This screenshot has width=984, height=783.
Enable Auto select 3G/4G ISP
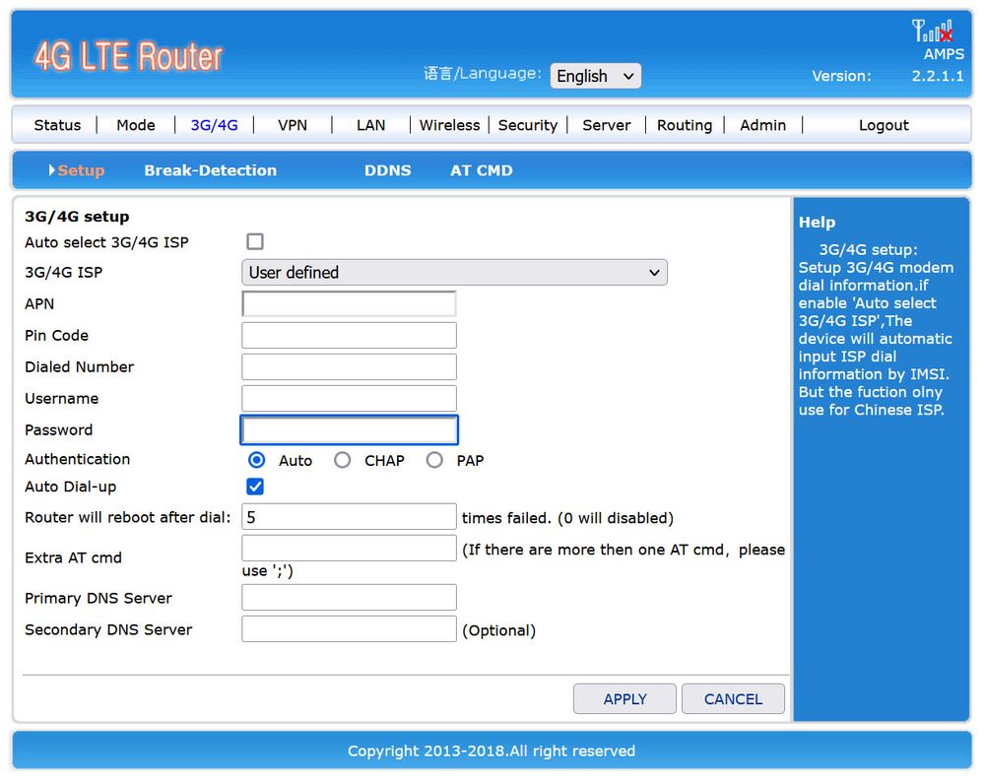(255, 241)
